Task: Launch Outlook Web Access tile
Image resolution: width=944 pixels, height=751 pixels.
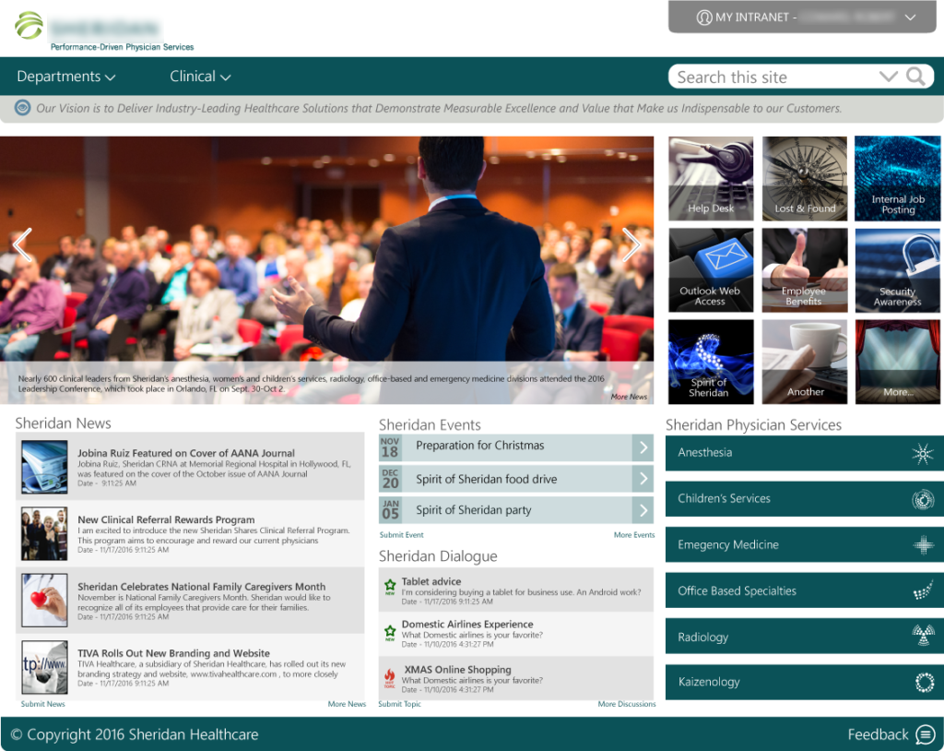Action: point(711,270)
